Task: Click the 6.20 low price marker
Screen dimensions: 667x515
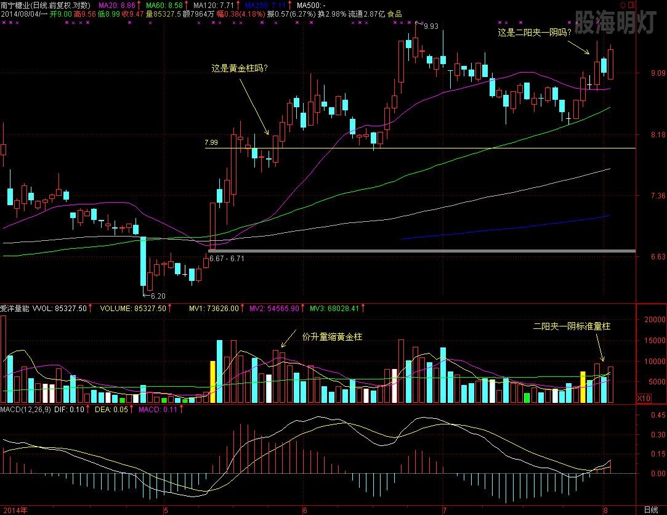Action: coord(158,296)
